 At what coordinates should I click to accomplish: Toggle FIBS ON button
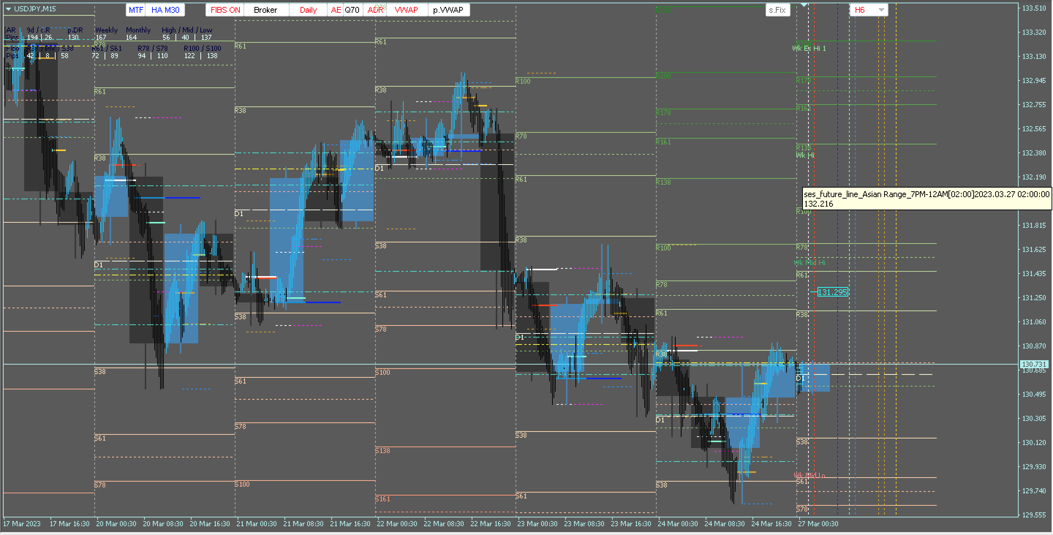click(x=225, y=10)
